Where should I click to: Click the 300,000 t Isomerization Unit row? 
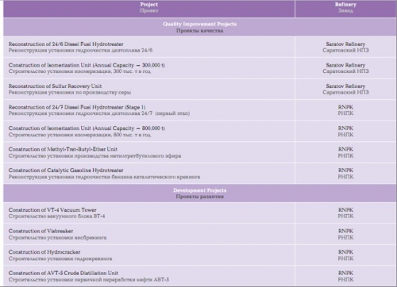[200, 68]
